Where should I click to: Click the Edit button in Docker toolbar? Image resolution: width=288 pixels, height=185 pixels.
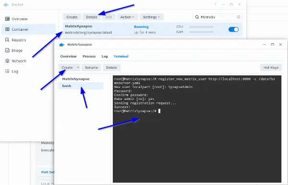point(109,17)
